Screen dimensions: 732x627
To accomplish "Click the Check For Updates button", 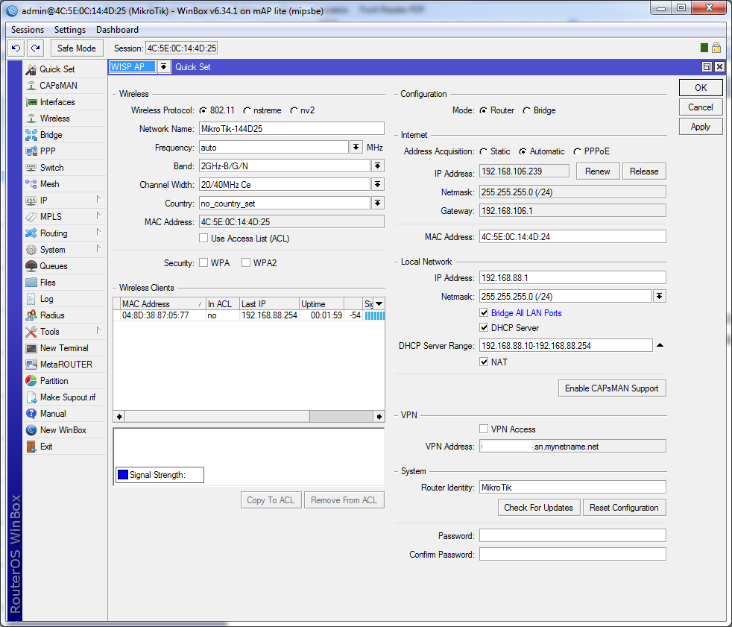I will click(x=538, y=508).
